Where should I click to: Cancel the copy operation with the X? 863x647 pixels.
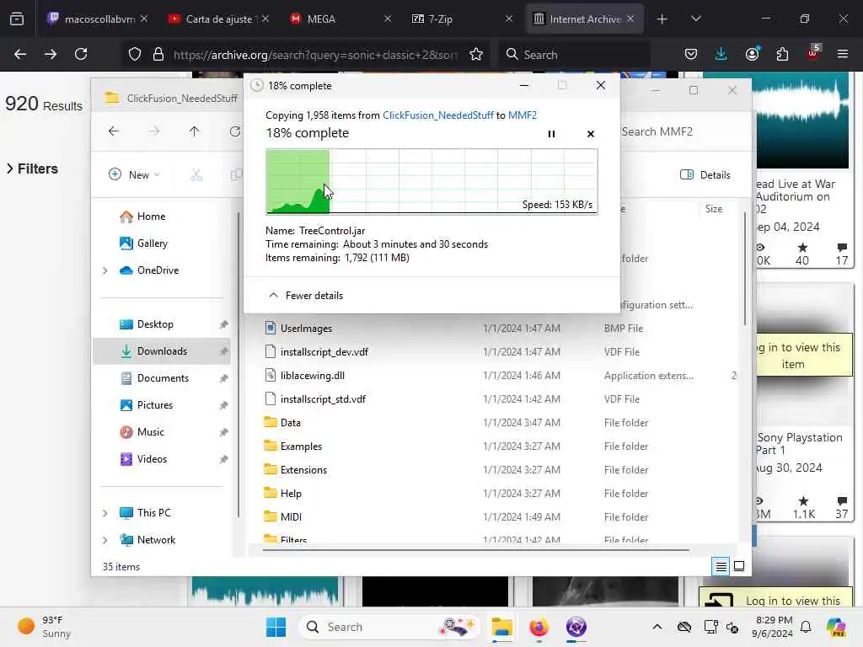pos(591,134)
